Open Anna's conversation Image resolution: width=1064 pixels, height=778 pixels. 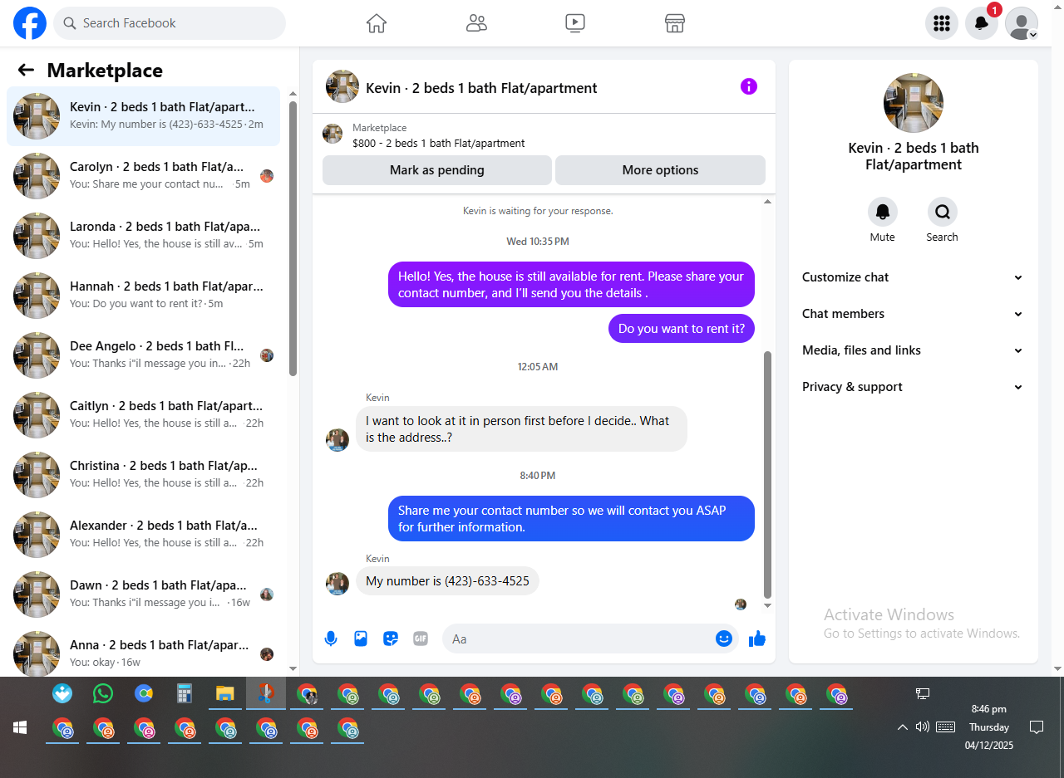pos(143,653)
